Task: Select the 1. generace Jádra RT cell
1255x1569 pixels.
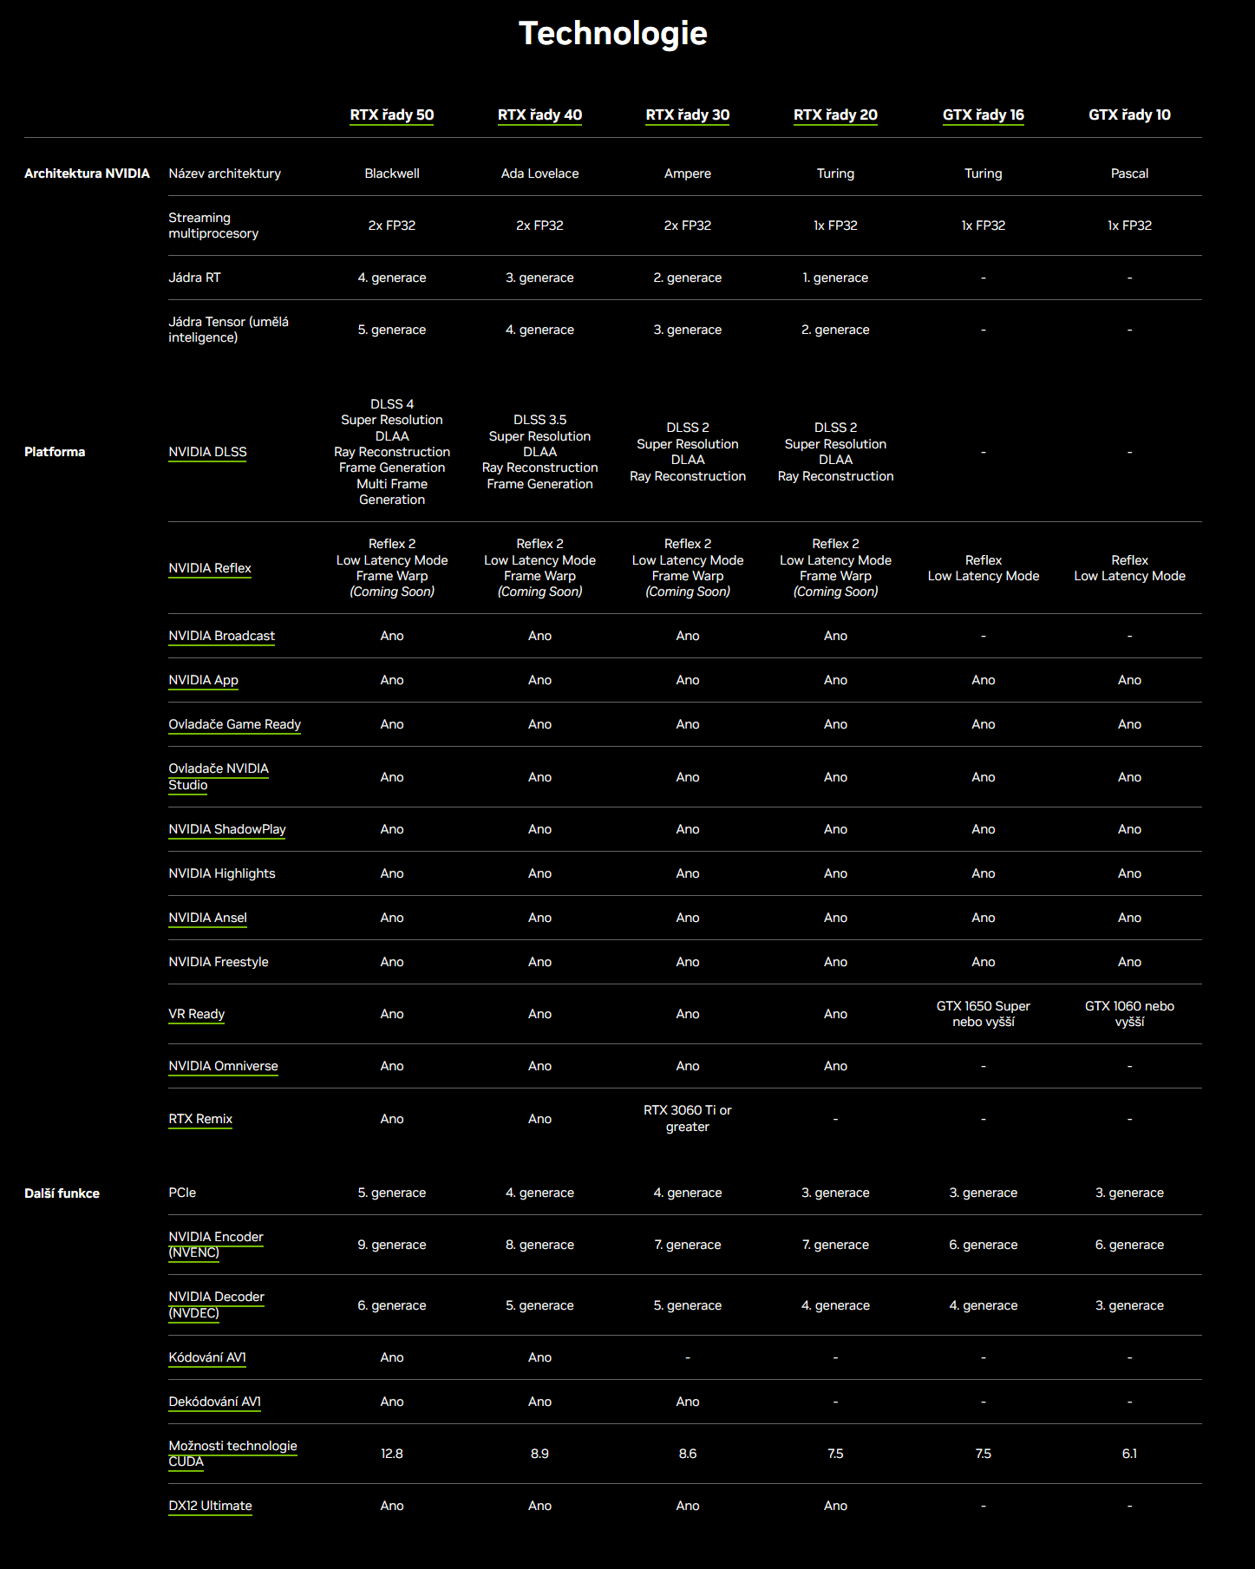Action: pos(835,278)
